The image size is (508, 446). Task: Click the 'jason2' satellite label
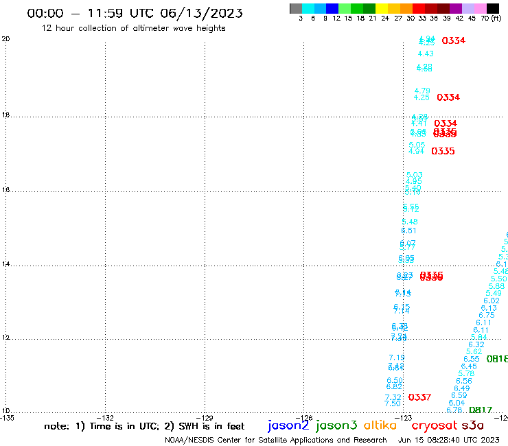288,425
